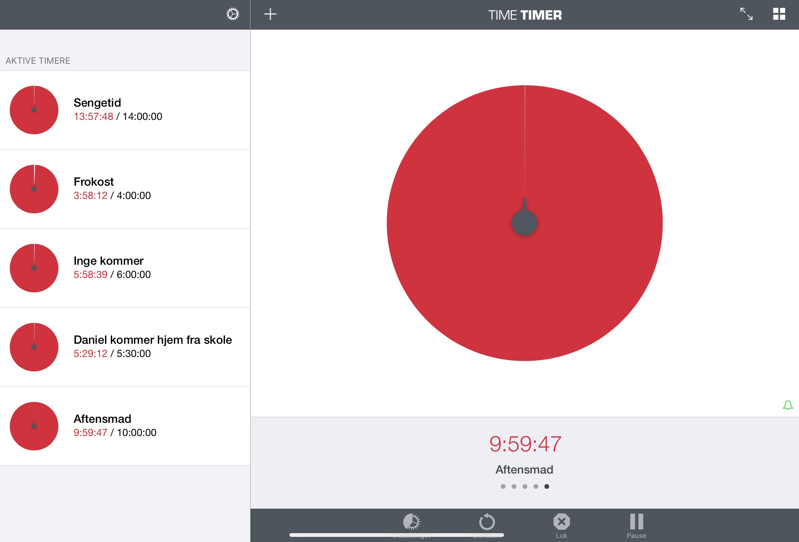Restart the Aftensmad timer
This screenshot has width=799, height=542.
pos(487,525)
